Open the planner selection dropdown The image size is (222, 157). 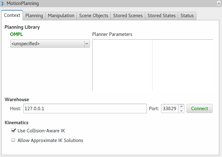[50, 44]
